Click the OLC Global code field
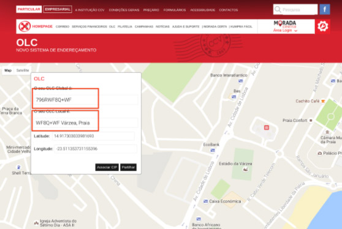The image size is (342, 229). point(86,100)
